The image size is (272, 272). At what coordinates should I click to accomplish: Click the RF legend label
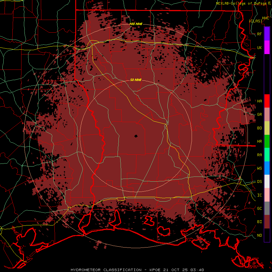pos(259,34)
